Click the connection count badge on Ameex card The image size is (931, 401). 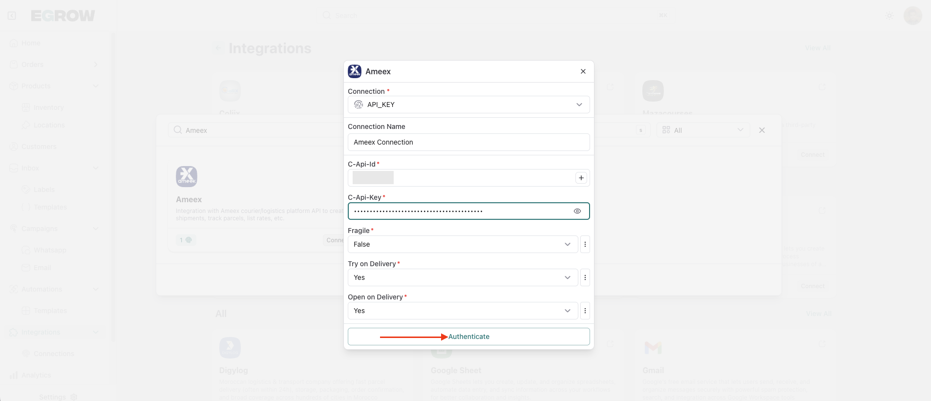pyautogui.click(x=186, y=240)
